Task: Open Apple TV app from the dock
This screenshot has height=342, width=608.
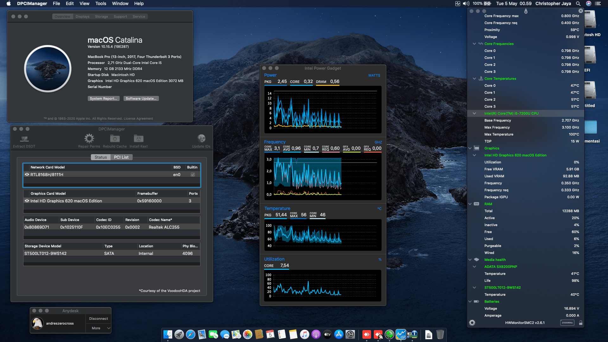Action: click(327, 334)
